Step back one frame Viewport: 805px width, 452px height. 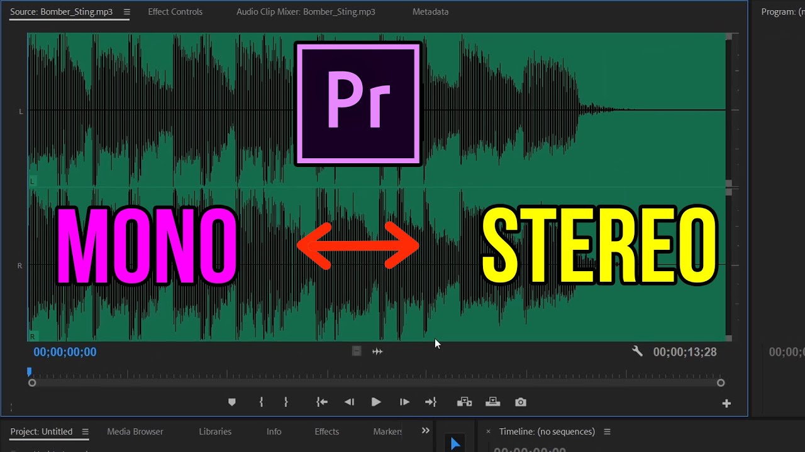click(349, 402)
